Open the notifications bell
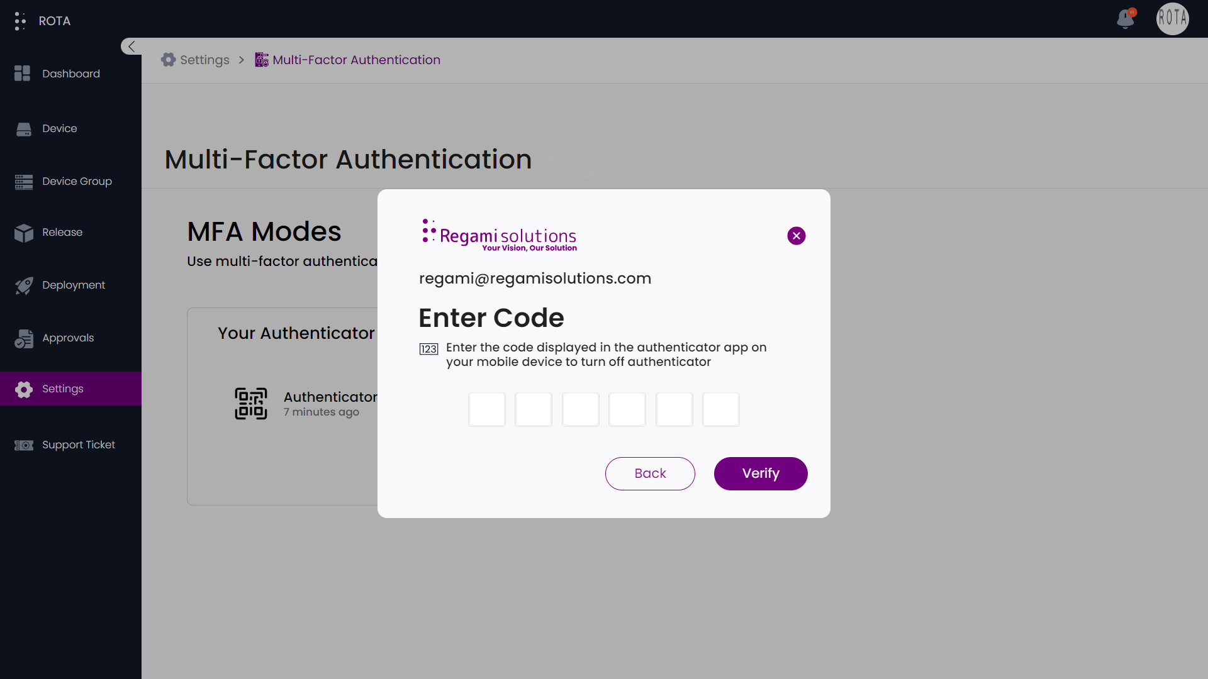Viewport: 1208px width, 679px height. click(1126, 19)
